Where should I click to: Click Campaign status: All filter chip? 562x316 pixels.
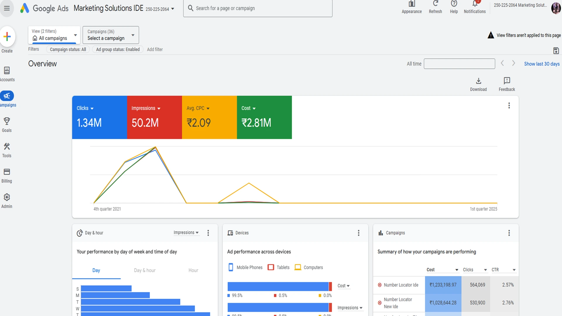point(68,49)
